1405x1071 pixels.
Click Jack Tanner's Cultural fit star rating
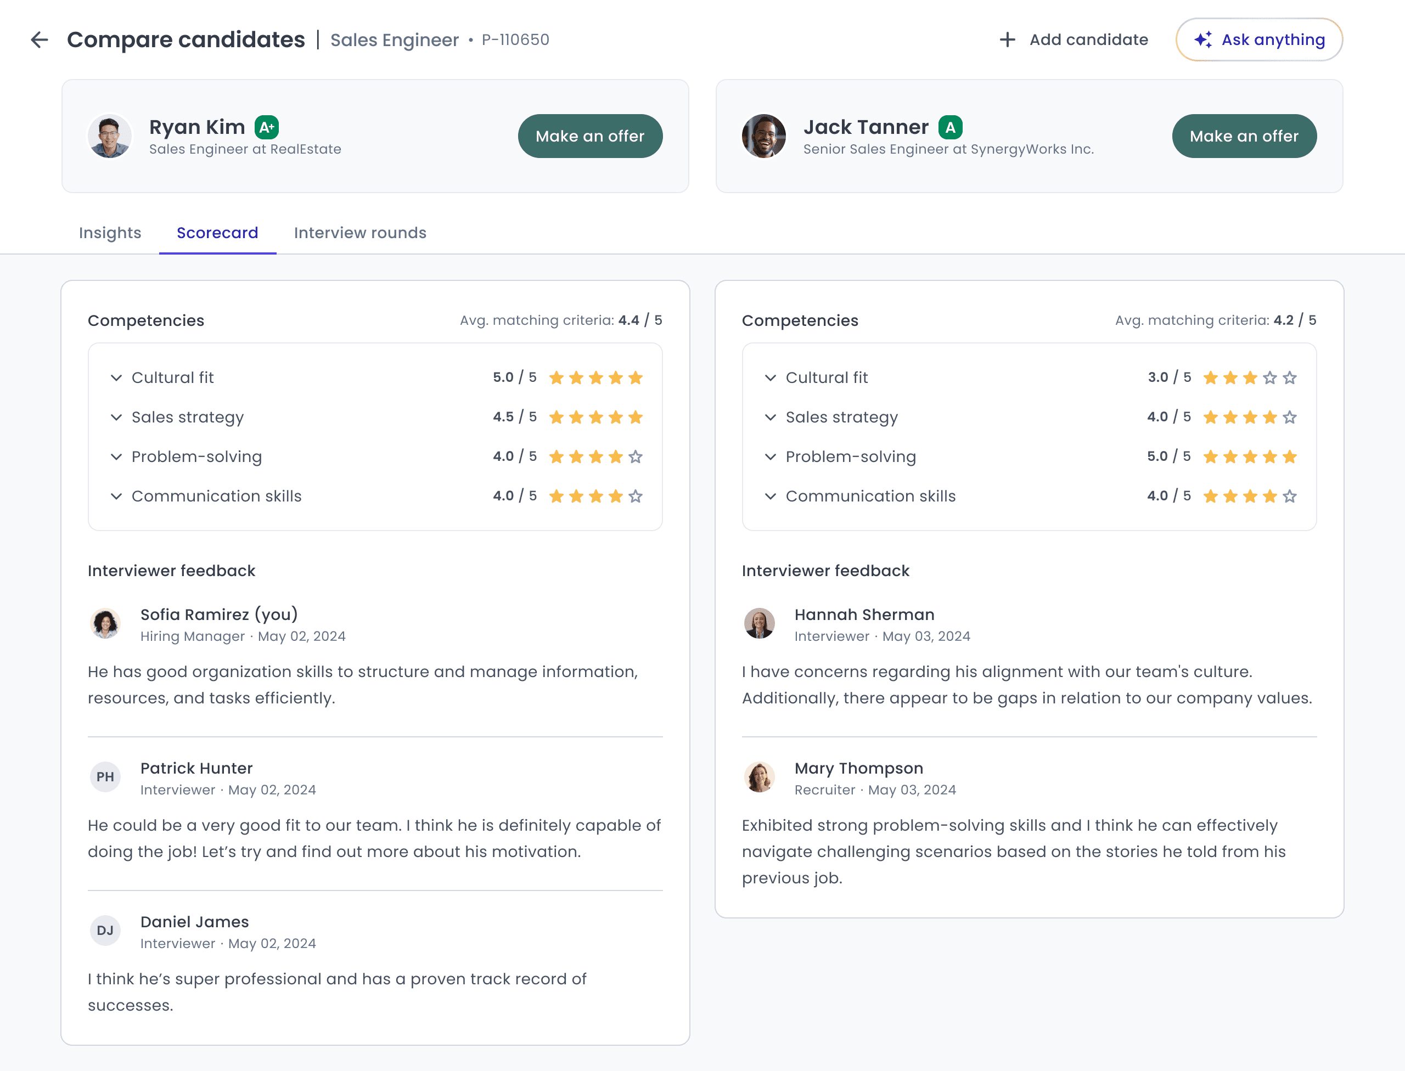click(x=1249, y=377)
